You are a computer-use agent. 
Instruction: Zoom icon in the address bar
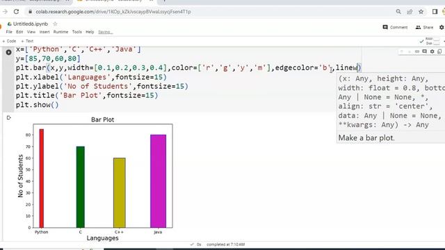click(x=398, y=12)
